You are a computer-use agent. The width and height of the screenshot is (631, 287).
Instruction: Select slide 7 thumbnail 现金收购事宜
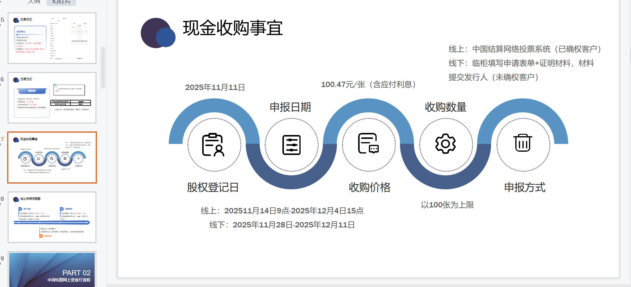coord(52,157)
